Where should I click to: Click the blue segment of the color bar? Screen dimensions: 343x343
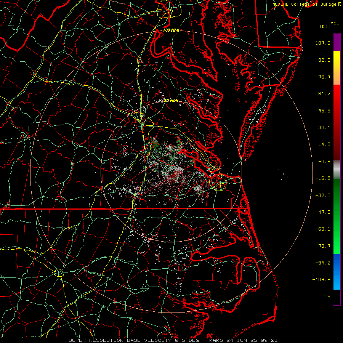click(337, 272)
